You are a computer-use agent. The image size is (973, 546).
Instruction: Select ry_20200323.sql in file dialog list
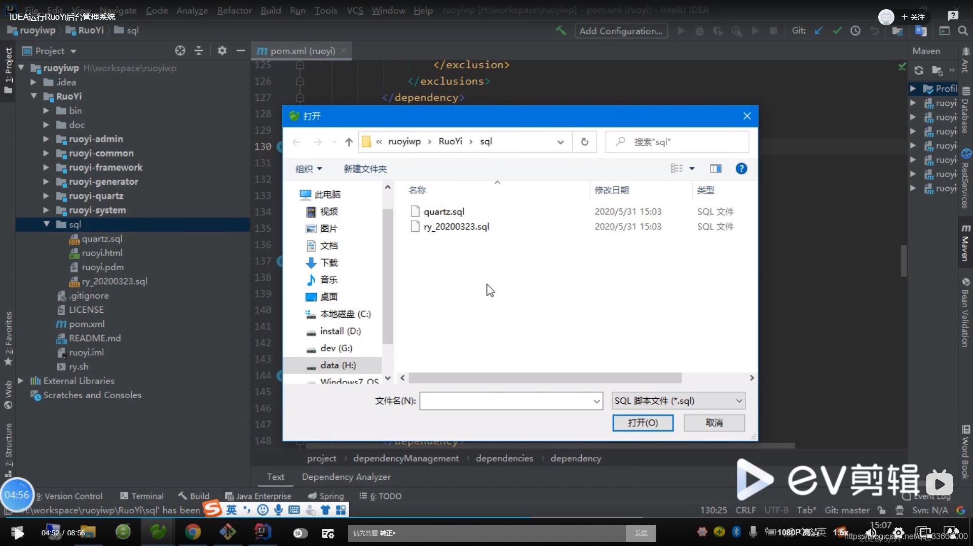tap(456, 227)
